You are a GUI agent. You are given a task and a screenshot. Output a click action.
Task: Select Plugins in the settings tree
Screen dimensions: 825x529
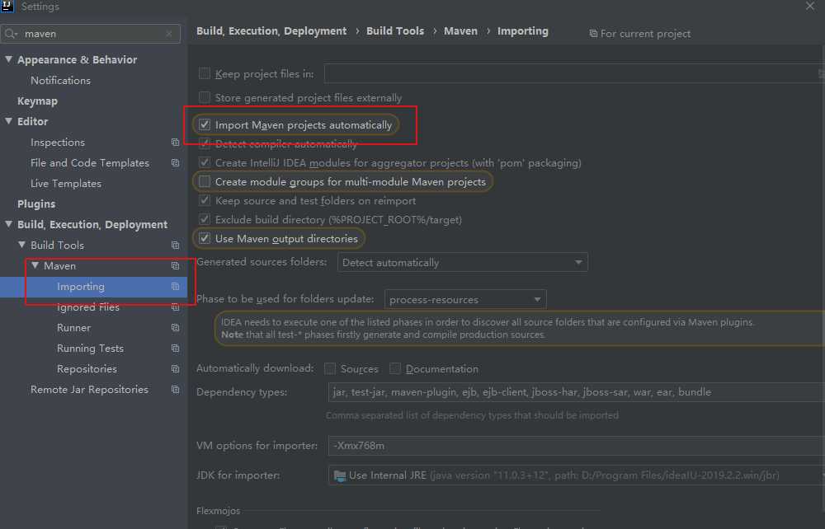[36, 204]
